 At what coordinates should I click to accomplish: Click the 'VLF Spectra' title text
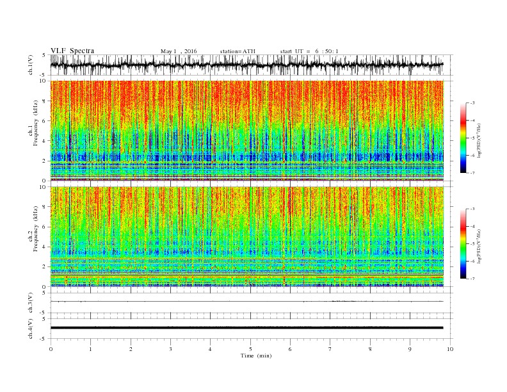tap(72, 51)
